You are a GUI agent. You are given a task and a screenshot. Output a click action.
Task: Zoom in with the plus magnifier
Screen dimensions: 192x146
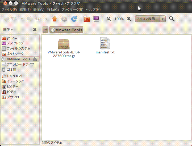click(x=129, y=19)
